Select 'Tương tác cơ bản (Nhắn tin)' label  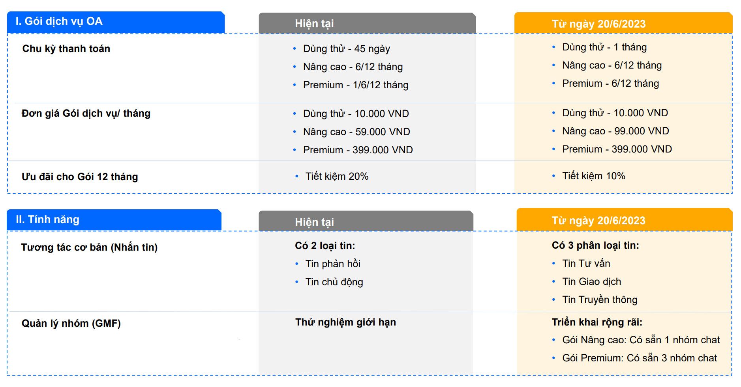[89, 247]
